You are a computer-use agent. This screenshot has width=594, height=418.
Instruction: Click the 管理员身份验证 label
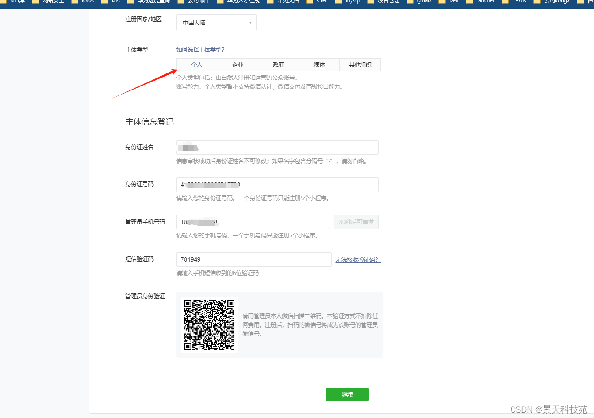click(x=145, y=296)
